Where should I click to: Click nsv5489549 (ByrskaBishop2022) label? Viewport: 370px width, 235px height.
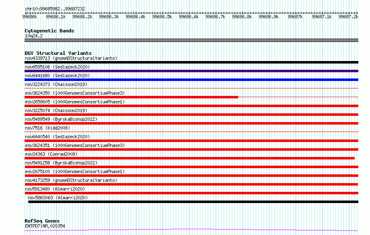pyautogui.click(x=61, y=119)
